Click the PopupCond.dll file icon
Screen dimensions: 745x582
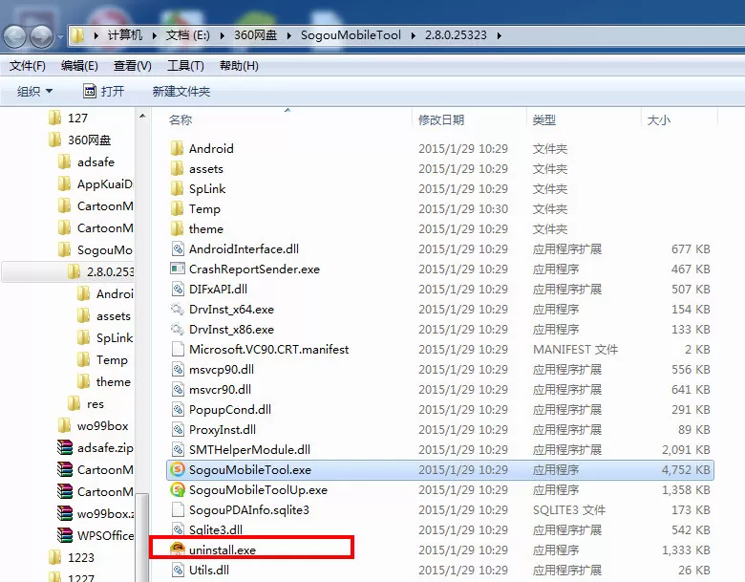click(x=178, y=409)
